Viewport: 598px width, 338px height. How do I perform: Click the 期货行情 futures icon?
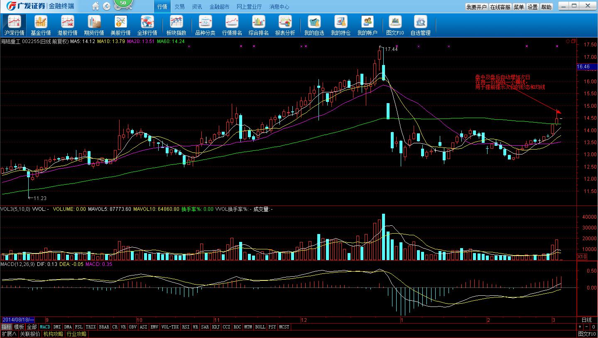click(94, 25)
